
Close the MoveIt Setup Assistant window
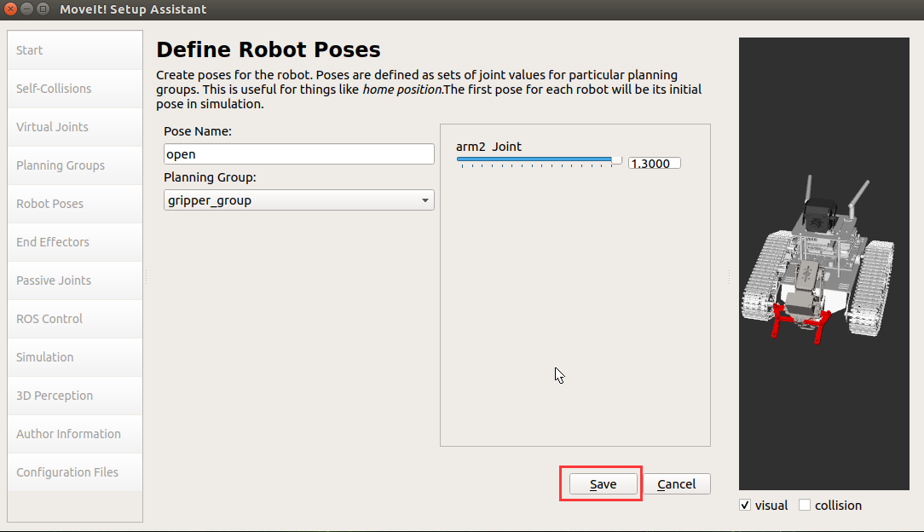pyautogui.click(x=10, y=9)
